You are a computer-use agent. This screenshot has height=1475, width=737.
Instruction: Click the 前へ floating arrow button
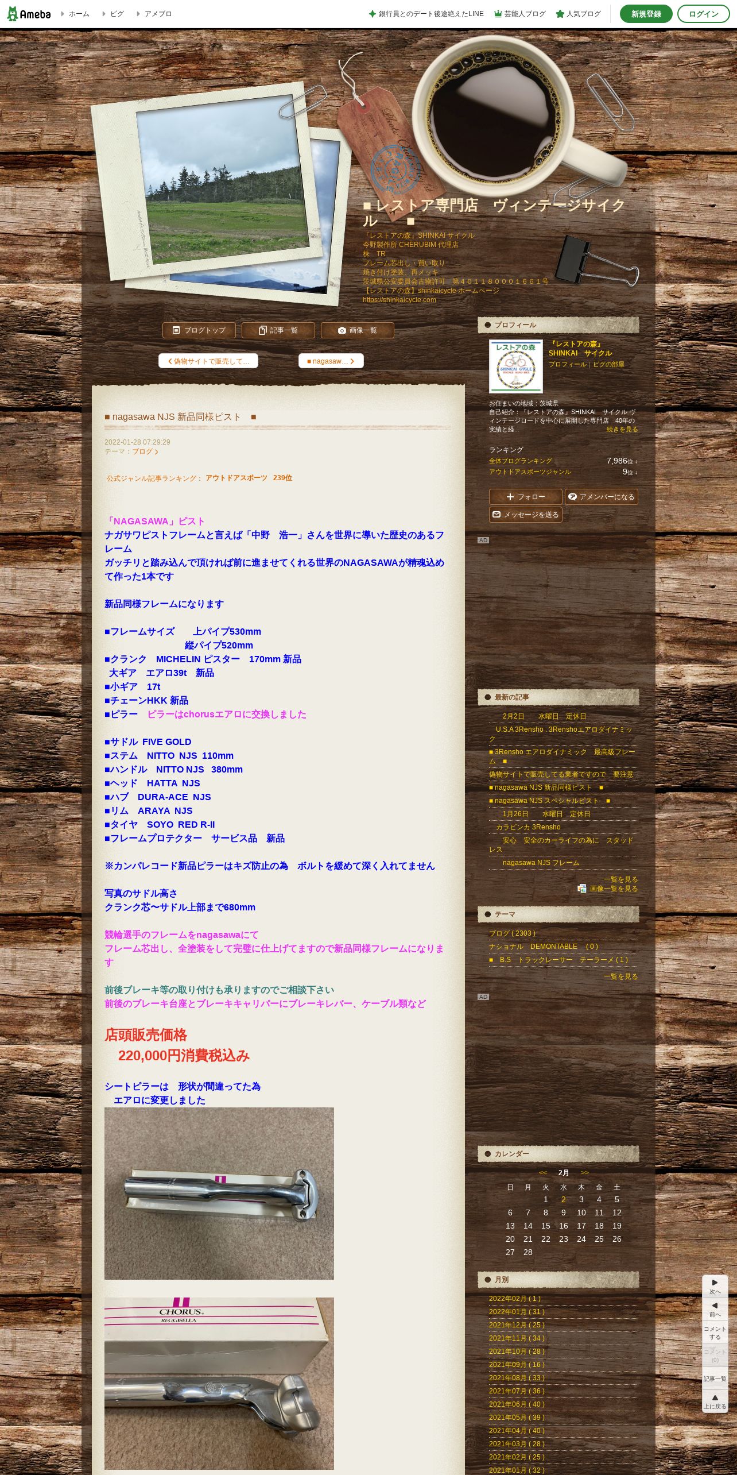[x=715, y=1309]
